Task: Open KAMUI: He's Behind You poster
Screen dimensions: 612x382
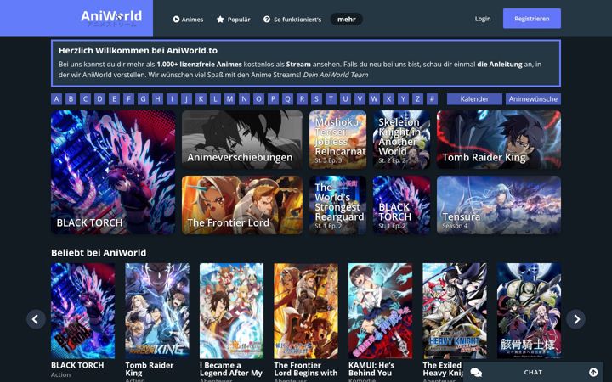Action: pos(381,311)
